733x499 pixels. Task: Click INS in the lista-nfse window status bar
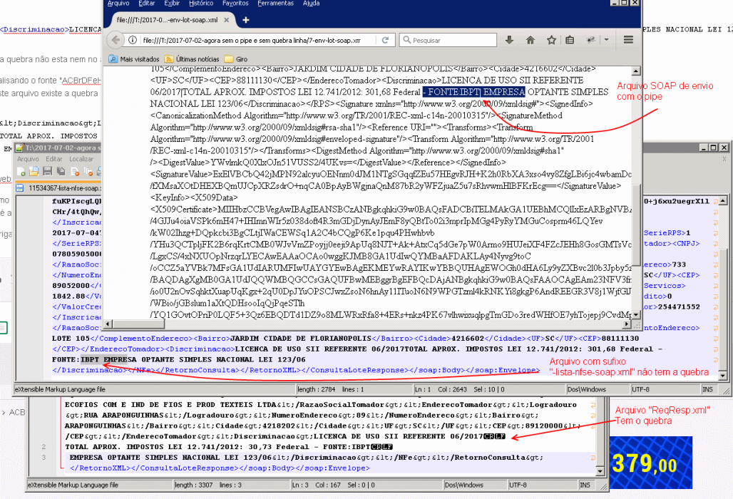[x=708, y=389]
